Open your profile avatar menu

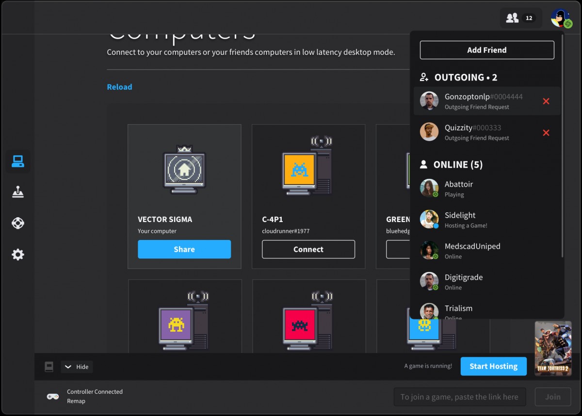561,18
